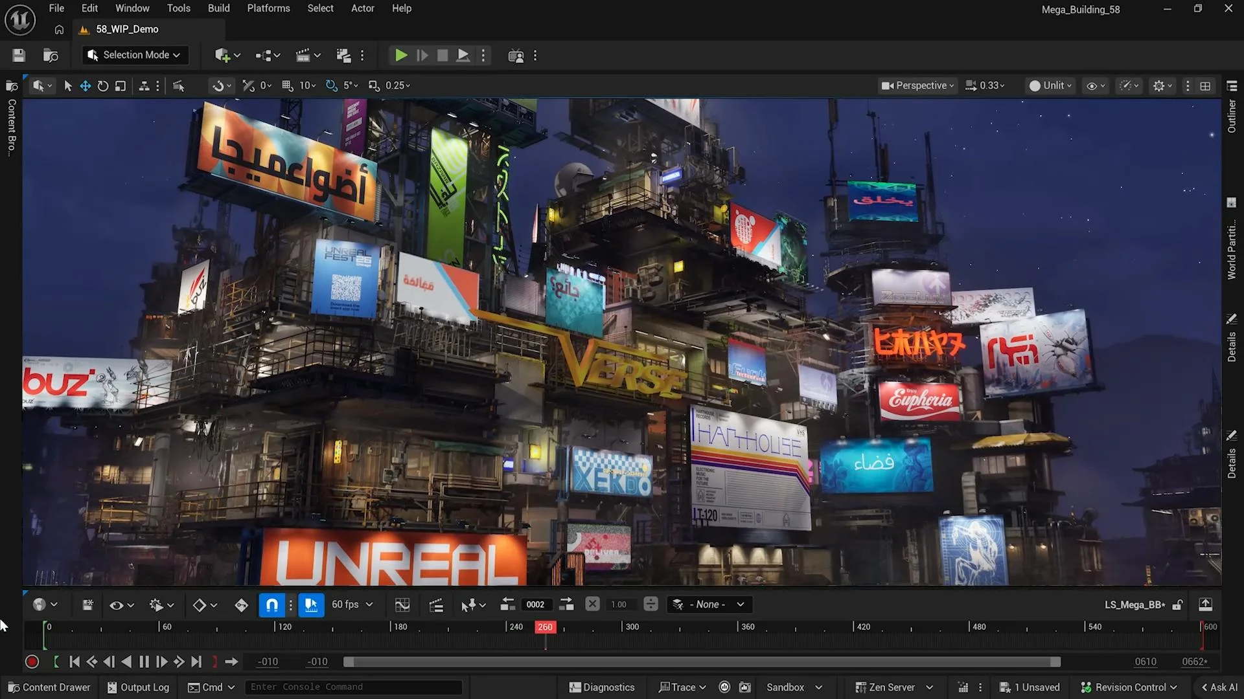This screenshot has width=1244, height=699.
Task: Open Sequencer view options eye dropdown
Action: (x=121, y=605)
